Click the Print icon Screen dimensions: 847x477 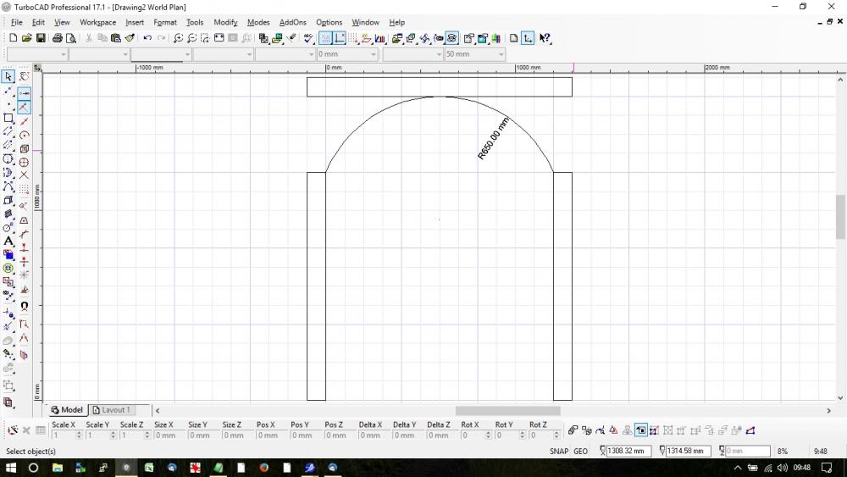tap(58, 38)
